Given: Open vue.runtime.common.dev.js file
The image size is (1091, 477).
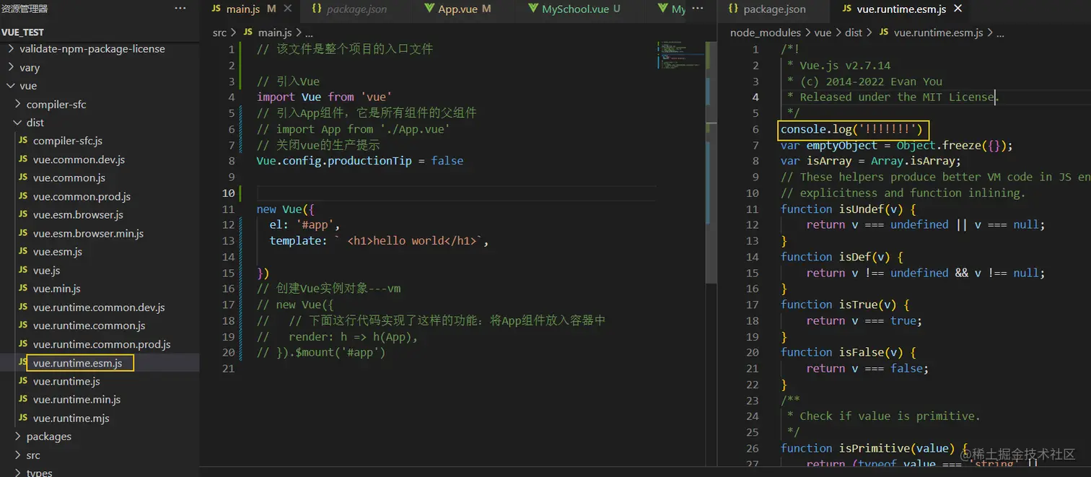Looking at the screenshot, I should tap(100, 307).
